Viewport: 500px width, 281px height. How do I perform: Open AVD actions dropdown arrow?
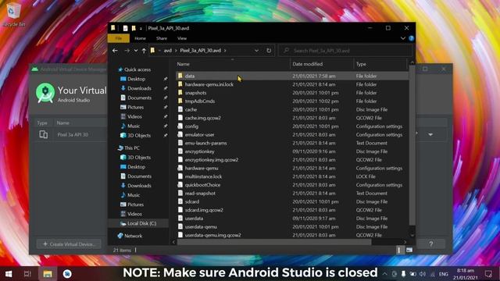click(430, 134)
